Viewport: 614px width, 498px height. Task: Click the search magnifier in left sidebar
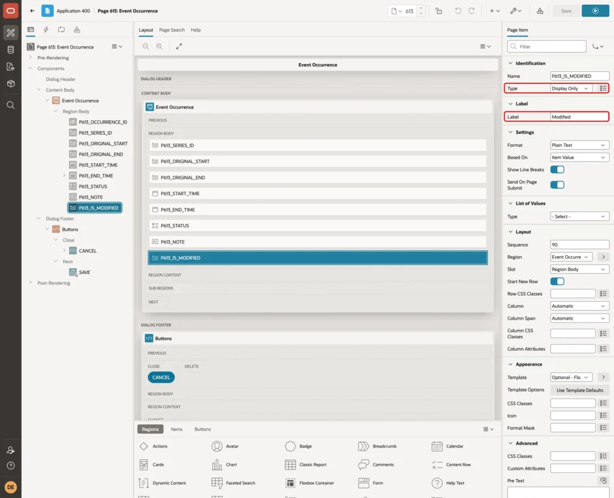pyautogui.click(x=11, y=105)
